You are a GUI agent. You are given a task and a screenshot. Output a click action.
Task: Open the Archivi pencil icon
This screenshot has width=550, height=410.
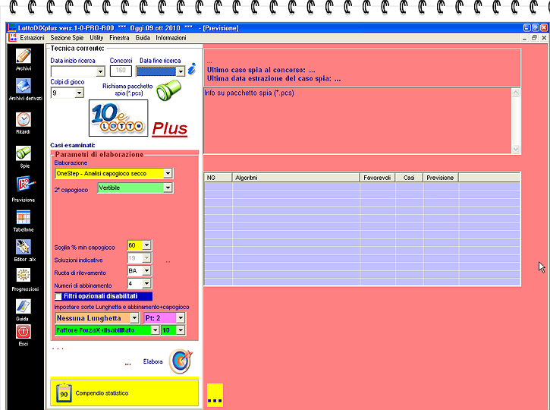pyautogui.click(x=24, y=56)
